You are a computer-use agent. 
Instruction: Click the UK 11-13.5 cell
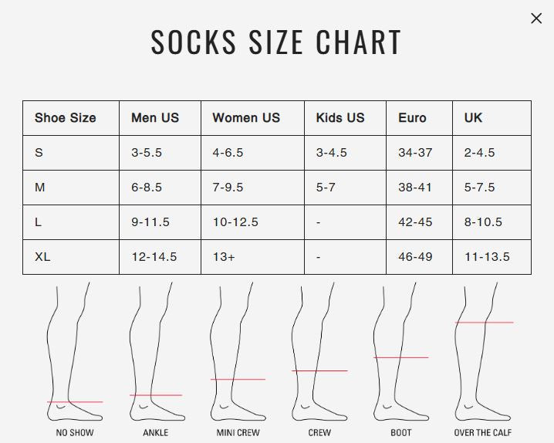point(487,256)
